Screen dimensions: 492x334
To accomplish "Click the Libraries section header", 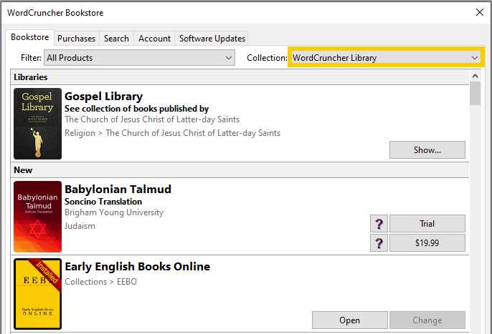I will (240, 77).
